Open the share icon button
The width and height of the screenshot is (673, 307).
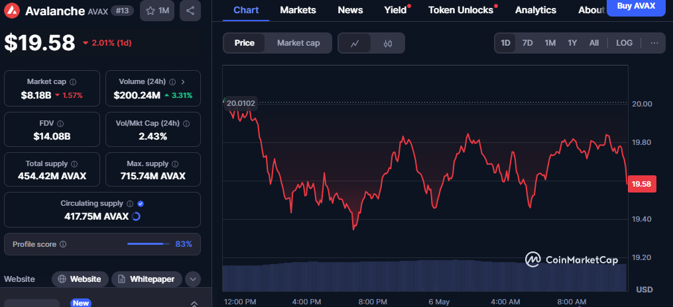190,11
